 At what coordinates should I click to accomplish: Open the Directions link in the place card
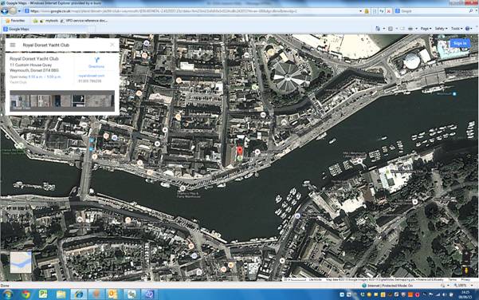(96, 66)
